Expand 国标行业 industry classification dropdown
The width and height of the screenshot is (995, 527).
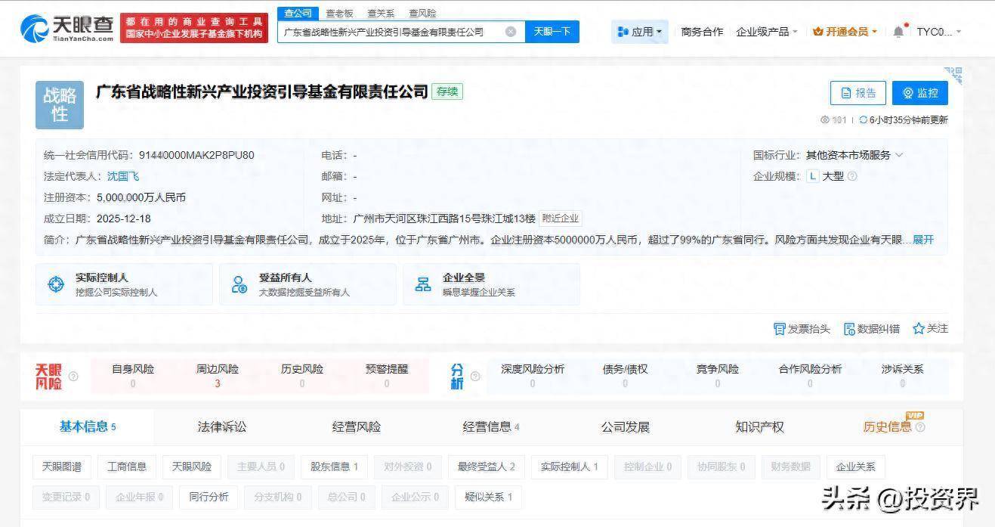(898, 155)
